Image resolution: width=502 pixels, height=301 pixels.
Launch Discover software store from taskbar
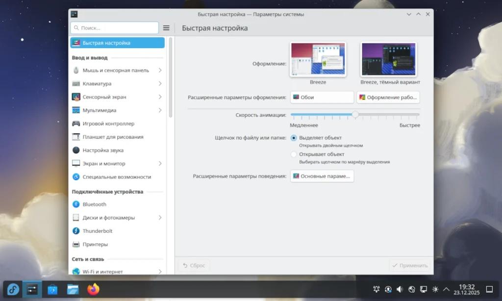[52, 289]
